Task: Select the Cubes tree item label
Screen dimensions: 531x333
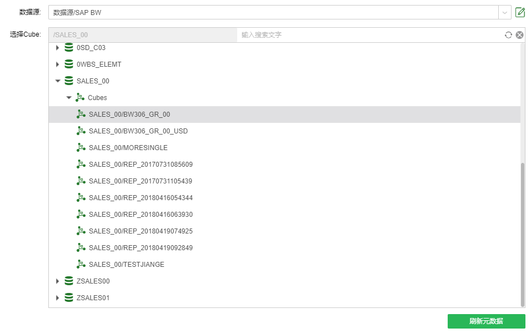Action: click(x=97, y=98)
